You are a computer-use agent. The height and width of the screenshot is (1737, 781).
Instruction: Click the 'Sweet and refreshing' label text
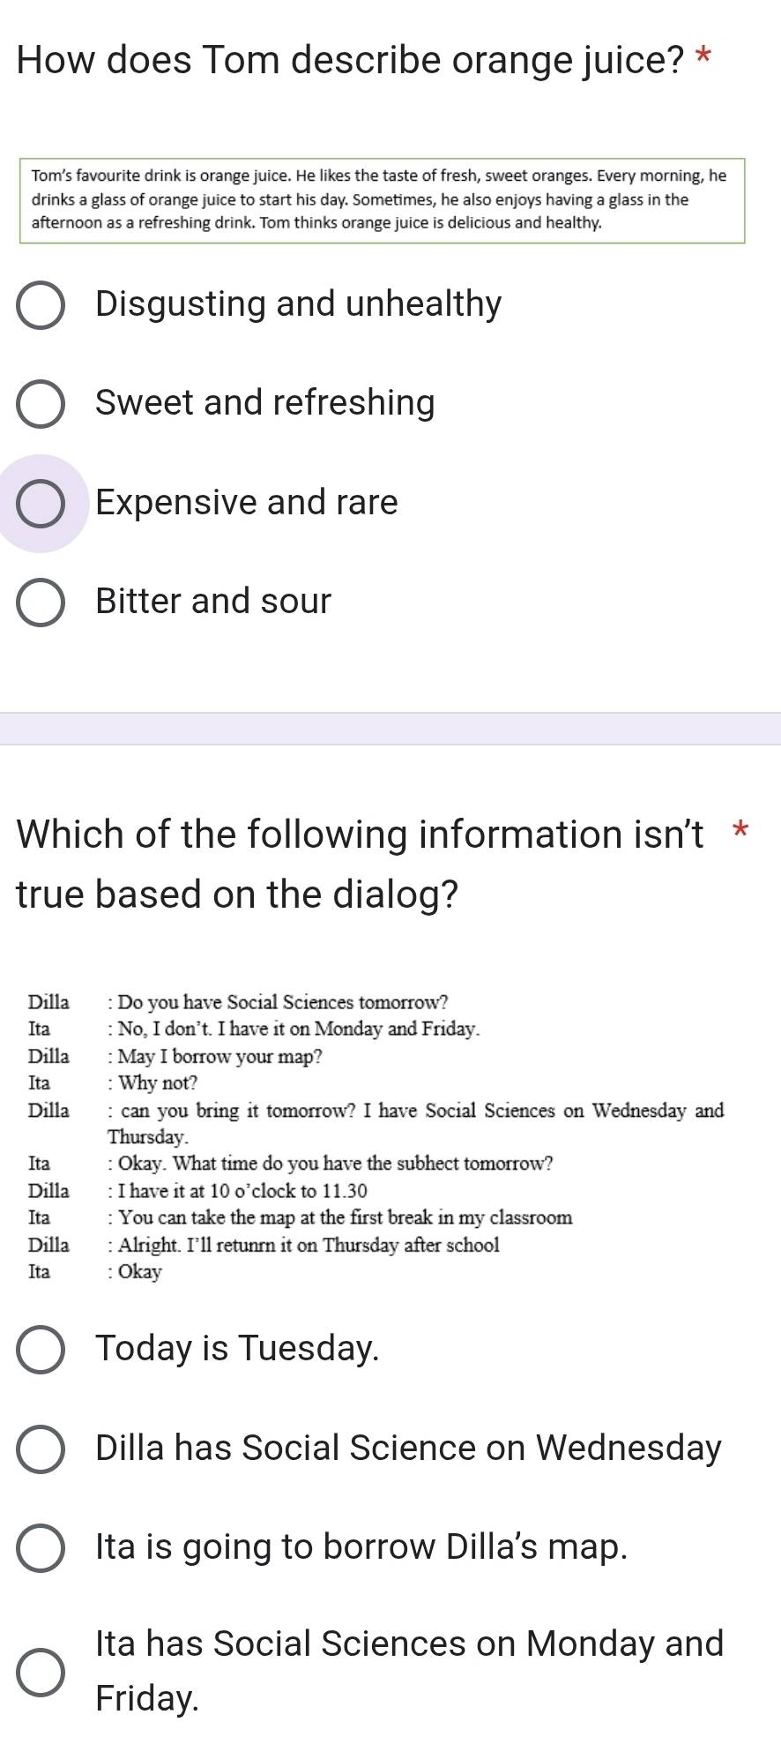[x=265, y=402]
